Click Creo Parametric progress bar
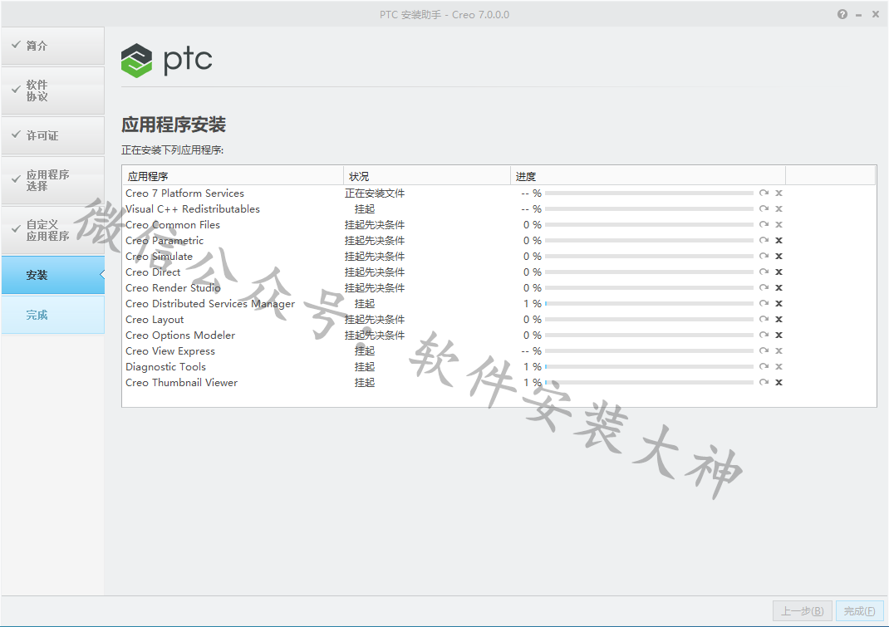This screenshot has width=889, height=627. [x=649, y=240]
